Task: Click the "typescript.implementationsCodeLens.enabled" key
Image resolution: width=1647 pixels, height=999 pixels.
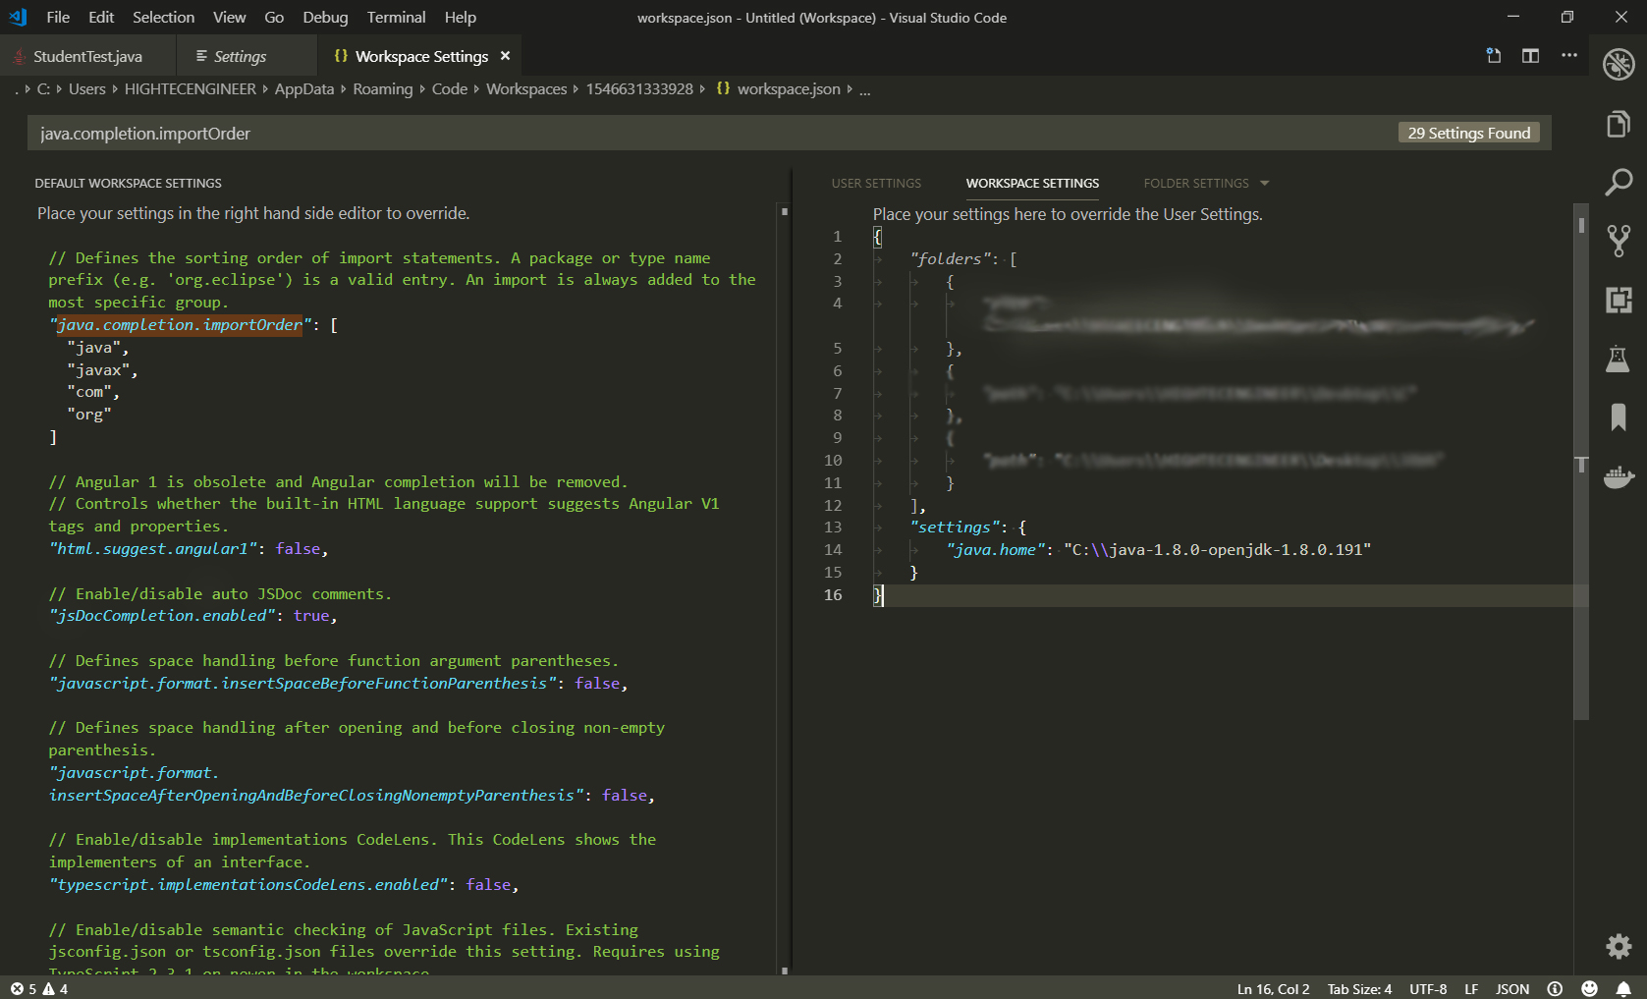Action: click(248, 884)
